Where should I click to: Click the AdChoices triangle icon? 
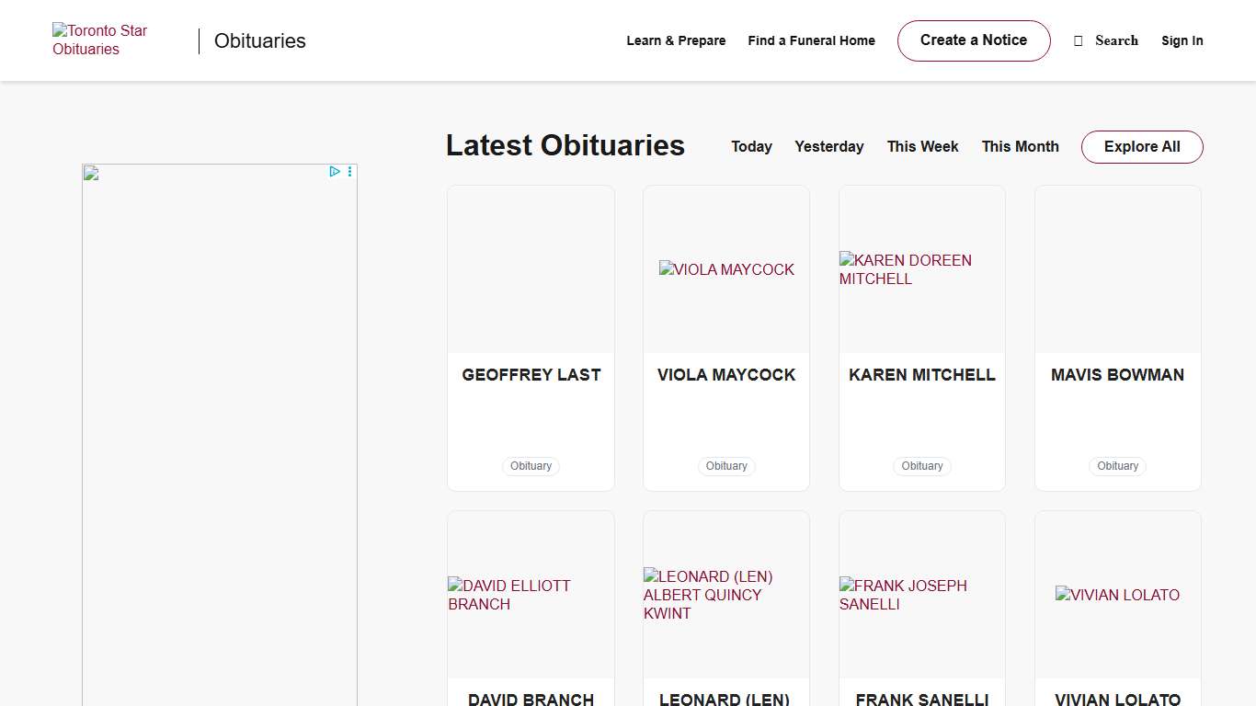(x=335, y=172)
